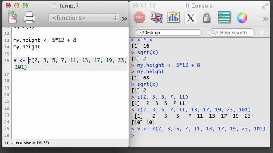Click the '101)' wrapped continuation in editor
This screenshot has height=153, width=273.
coord(21,67)
